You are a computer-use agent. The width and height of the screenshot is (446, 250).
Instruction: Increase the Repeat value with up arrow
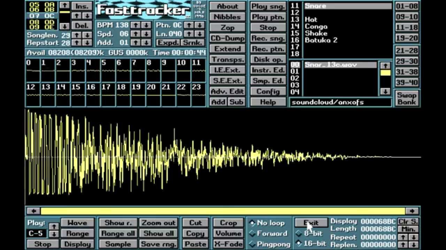403,237
